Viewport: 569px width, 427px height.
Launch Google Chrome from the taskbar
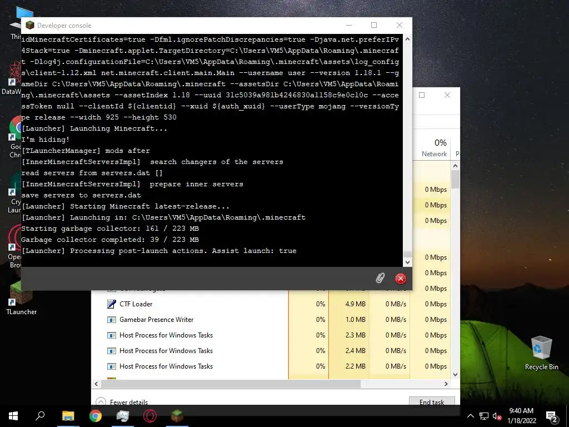pos(96,416)
